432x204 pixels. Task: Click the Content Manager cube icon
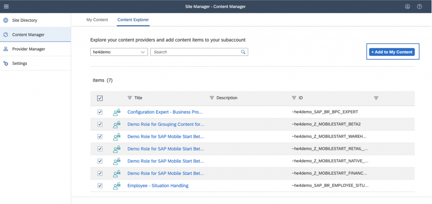[6, 34]
